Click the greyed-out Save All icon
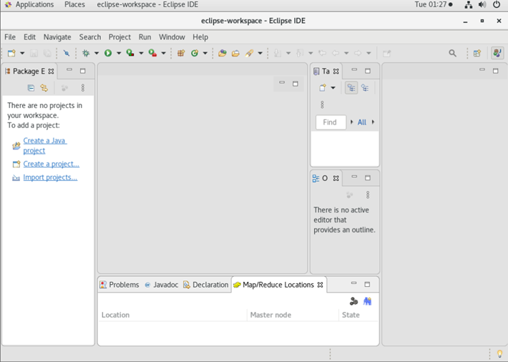 pyautogui.click(x=47, y=53)
